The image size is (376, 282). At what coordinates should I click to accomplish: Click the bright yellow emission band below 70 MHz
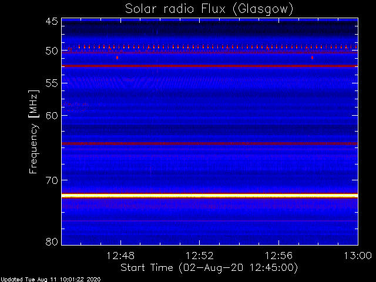click(210, 196)
